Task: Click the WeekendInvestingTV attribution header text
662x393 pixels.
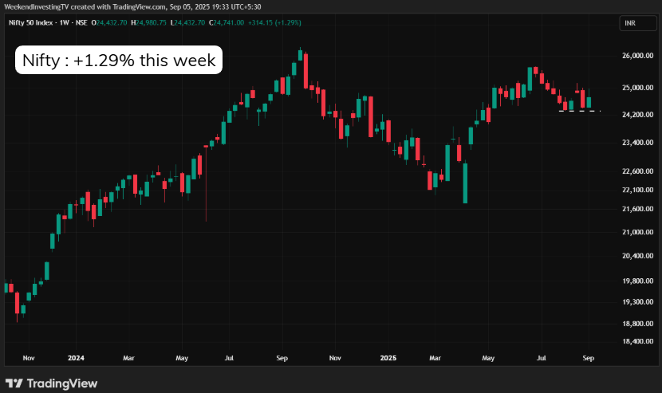Action: click(x=132, y=6)
